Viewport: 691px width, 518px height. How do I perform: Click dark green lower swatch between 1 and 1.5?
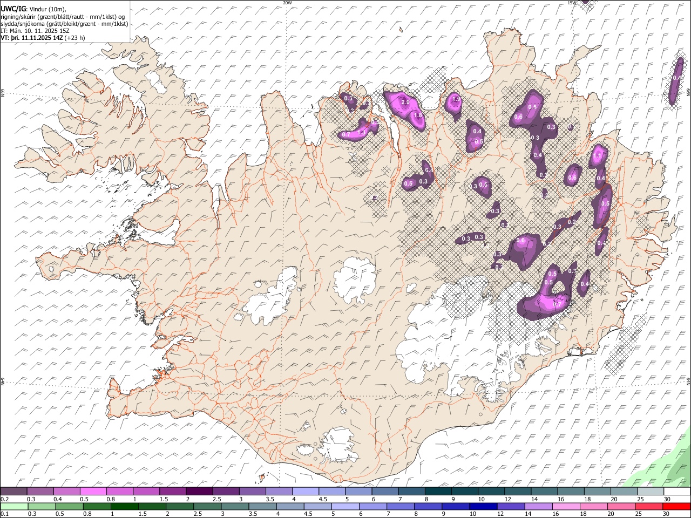pos(124,506)
